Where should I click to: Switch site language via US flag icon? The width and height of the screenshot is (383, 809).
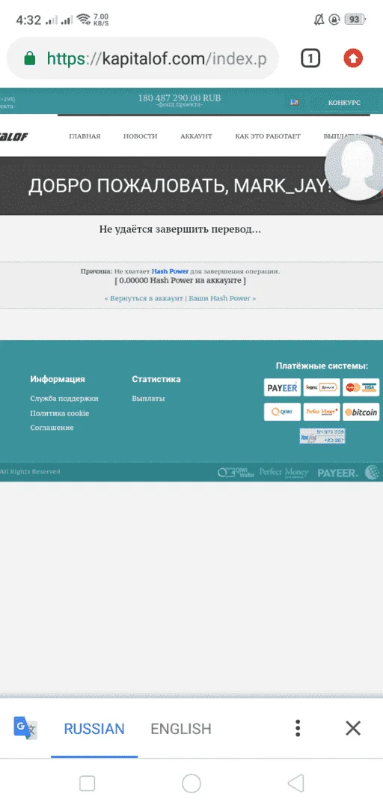point(294,102)
